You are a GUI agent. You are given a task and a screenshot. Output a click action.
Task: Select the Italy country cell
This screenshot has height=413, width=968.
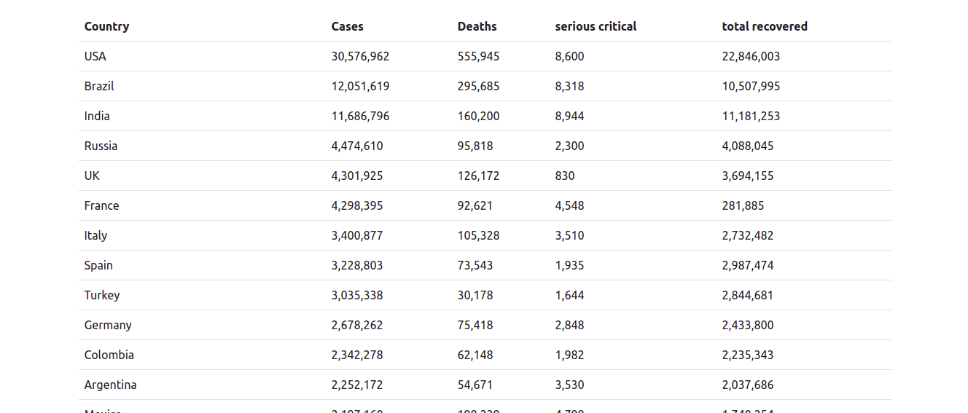(x=95, y=235)
